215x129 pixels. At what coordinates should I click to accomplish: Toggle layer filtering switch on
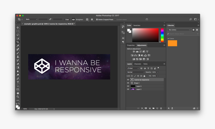(x=158, y=68)
